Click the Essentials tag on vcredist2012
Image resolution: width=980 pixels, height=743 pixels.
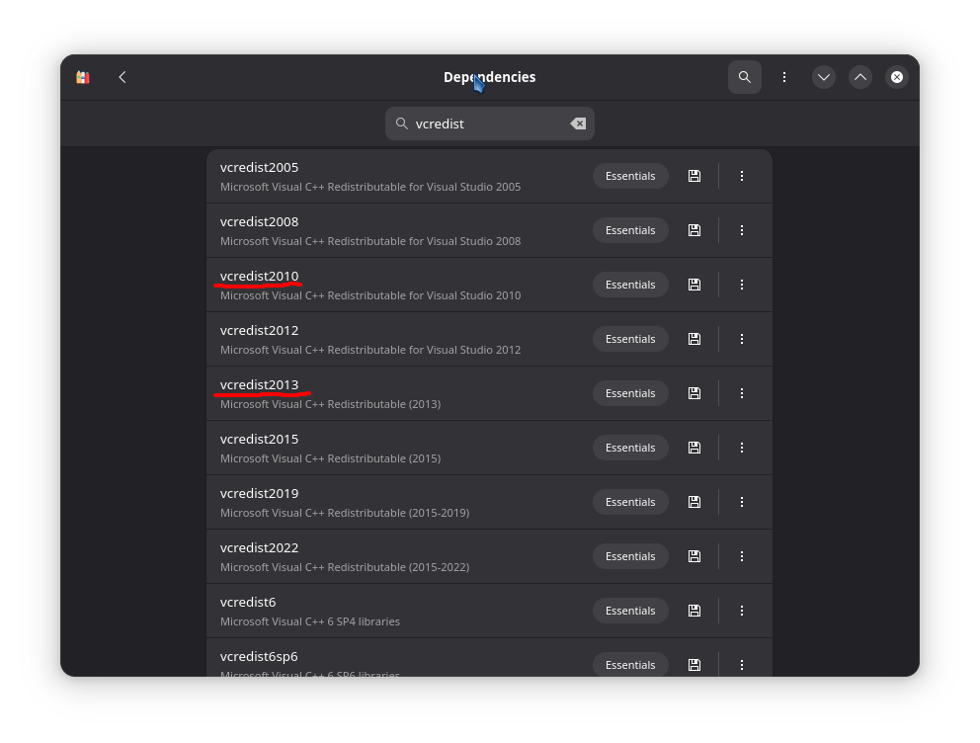(x=630, y=339)
